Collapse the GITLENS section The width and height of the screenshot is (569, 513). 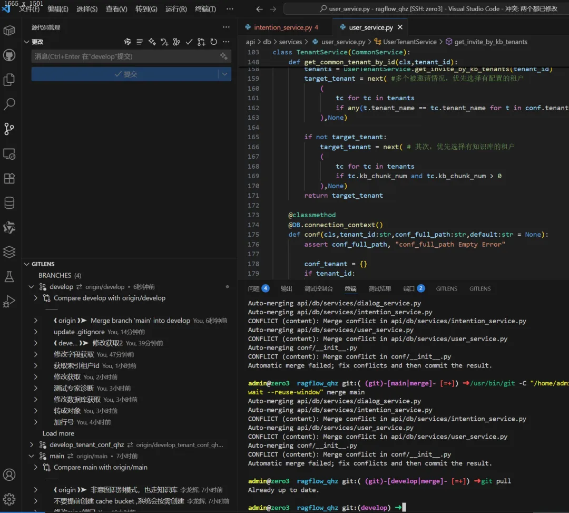tap(26, 264)
